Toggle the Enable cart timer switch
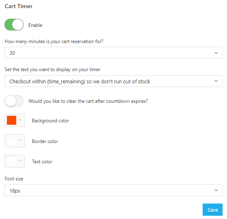This screenshot has height=219, width=227. (x=14, y=25)
